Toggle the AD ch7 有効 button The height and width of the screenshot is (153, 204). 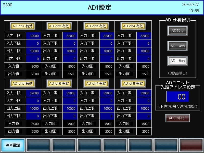pyautogui.click(x=96, y=84)
